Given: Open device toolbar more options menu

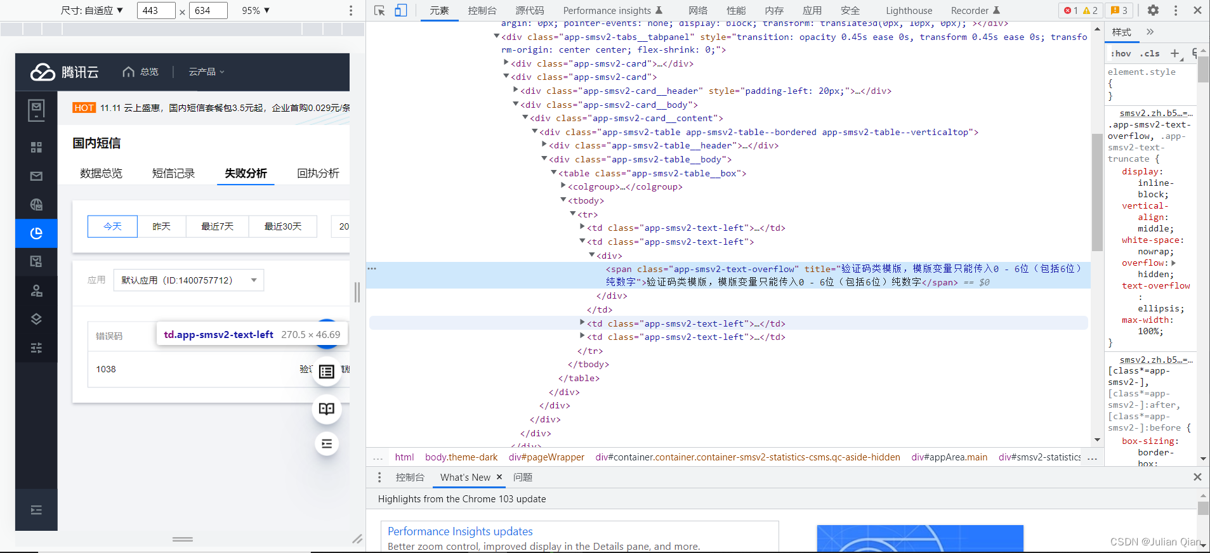Looking at the screenshot, I should tap(351, 10).
